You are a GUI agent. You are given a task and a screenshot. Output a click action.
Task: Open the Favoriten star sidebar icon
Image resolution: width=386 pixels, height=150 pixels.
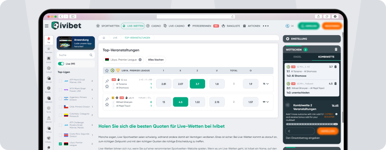[x=49, y=50]
